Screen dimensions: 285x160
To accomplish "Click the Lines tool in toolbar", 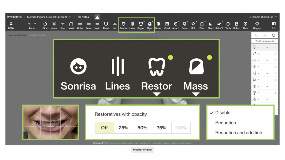I will 132,25.
